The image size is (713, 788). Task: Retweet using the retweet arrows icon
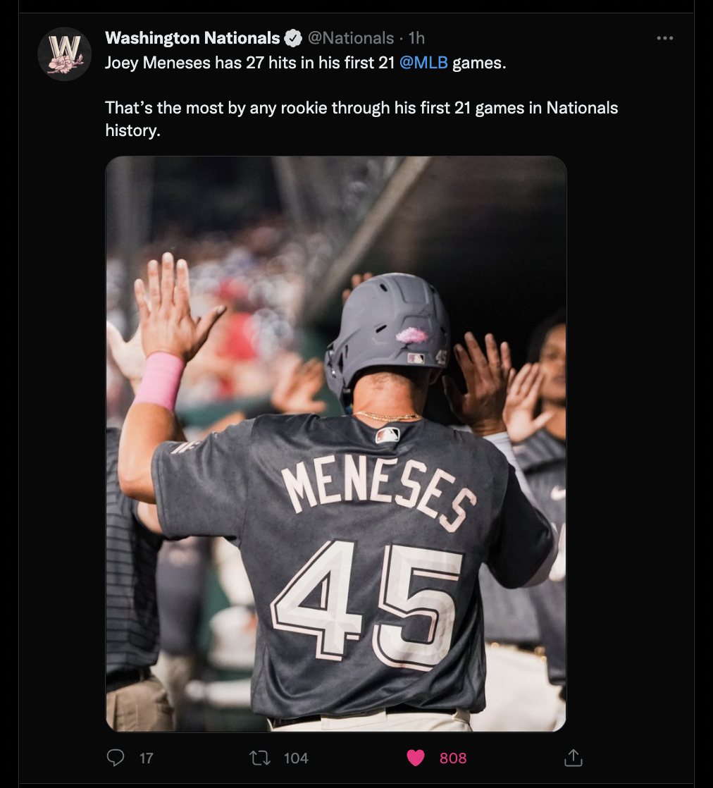pyautogui.click(x=260, y=758)
